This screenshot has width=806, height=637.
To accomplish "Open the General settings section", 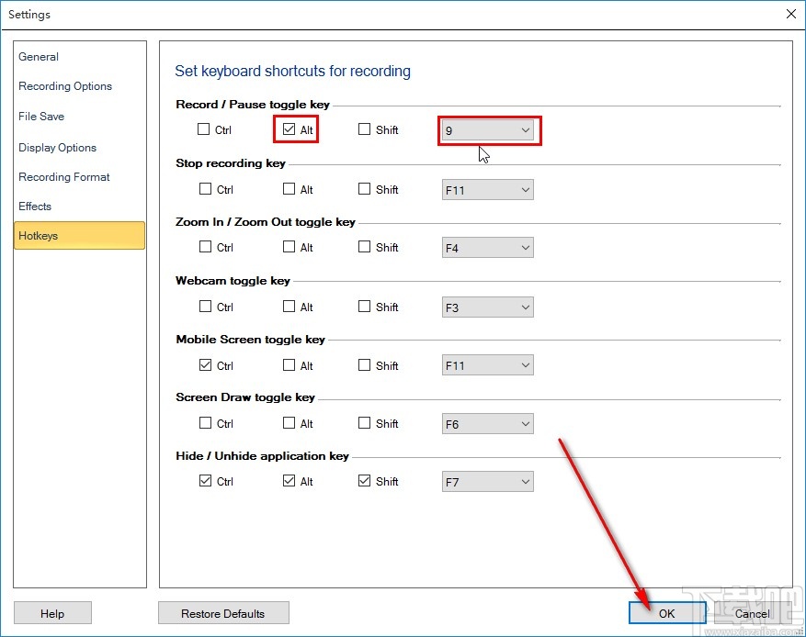I will click(x=39, y=57).
